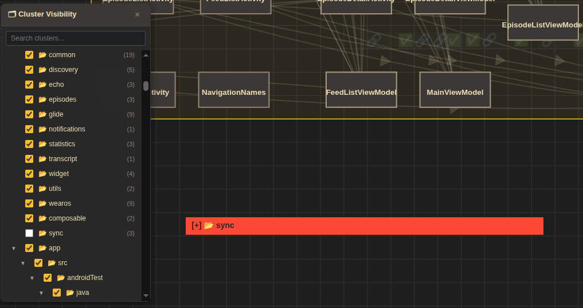Hide the notifications cluster via checkbox
This screenshot has width=583, height=308.
tap(29, 129)
